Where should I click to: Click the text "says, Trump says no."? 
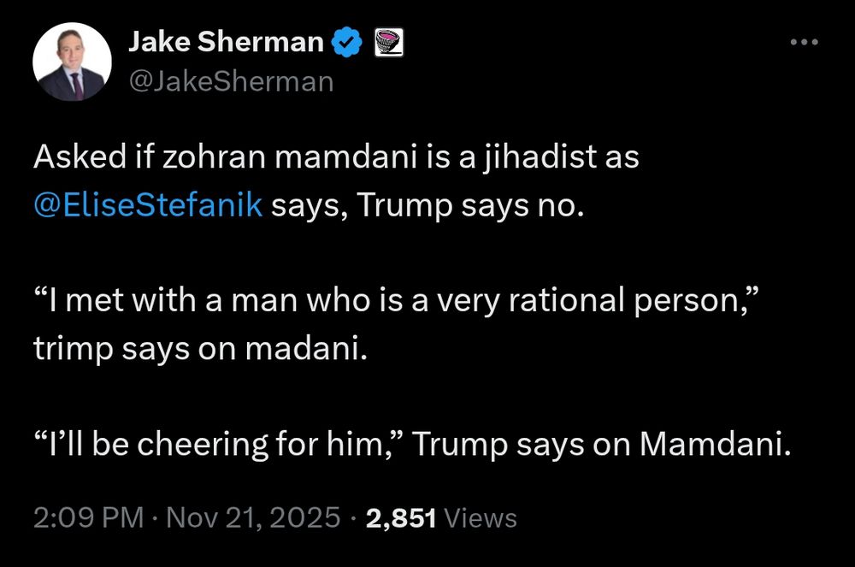point(427,206)
